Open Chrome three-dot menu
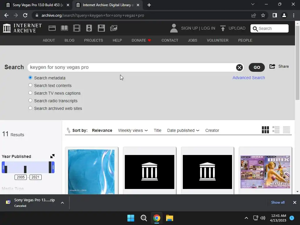The width and height of the screenshot is (300, 225). (x=294, y=15)
